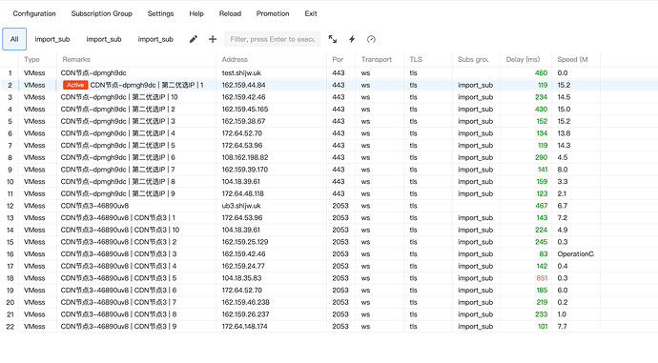Select the row with address 162.159.44.84
658x363 pixels.
pos(300,85)
